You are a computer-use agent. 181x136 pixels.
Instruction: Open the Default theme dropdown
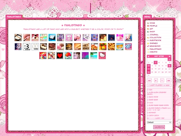coord(159,122)
